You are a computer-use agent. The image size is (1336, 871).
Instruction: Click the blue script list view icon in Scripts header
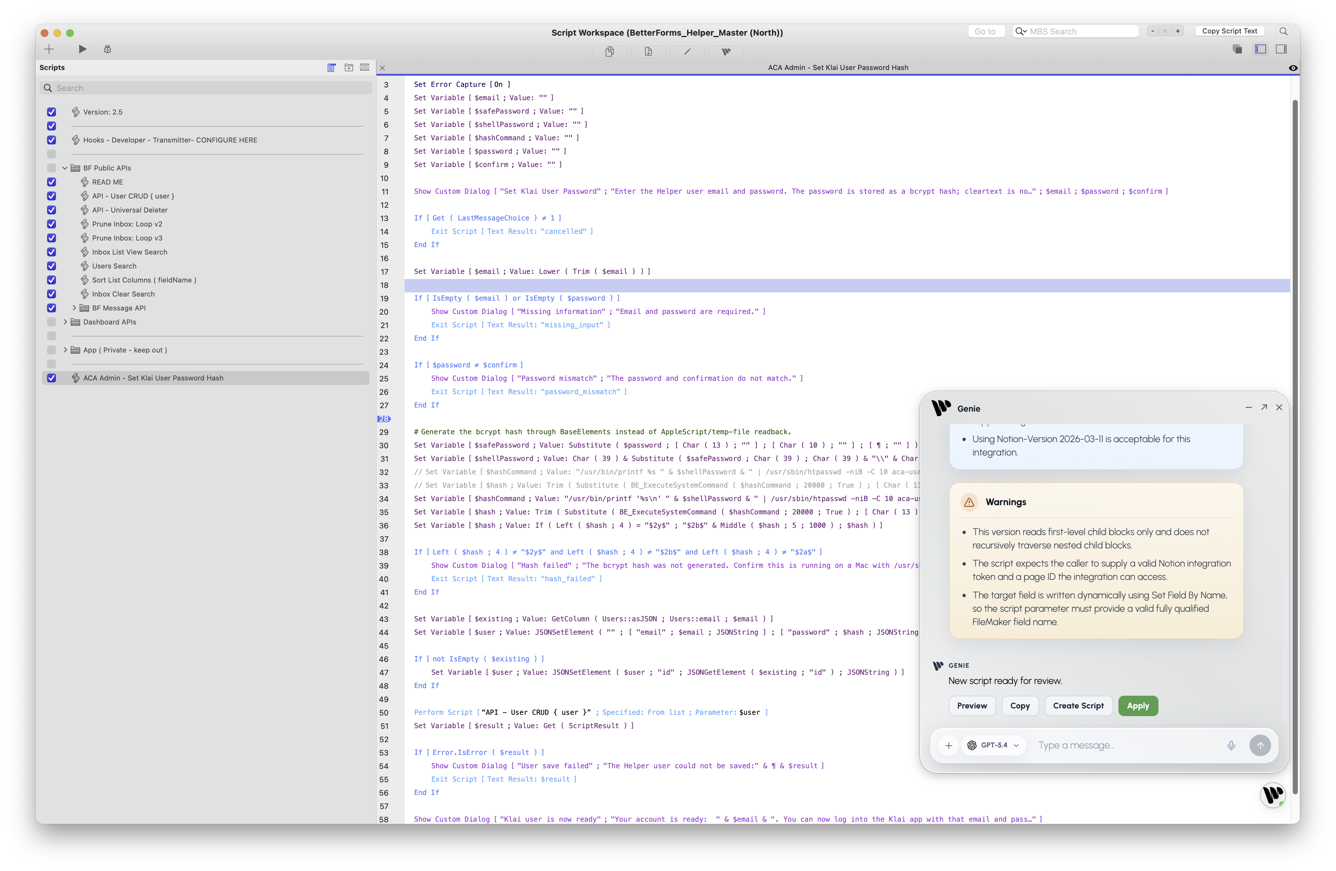pyautogui.click(x=331, y=67)
